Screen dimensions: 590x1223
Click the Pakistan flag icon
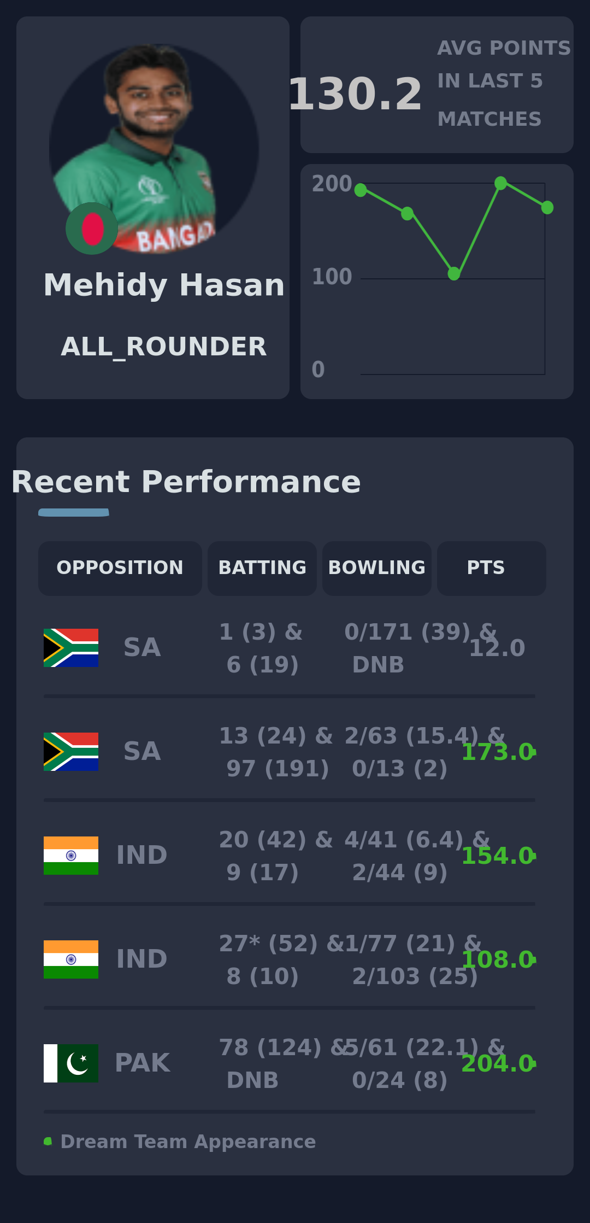click(x=71, y=1063)
